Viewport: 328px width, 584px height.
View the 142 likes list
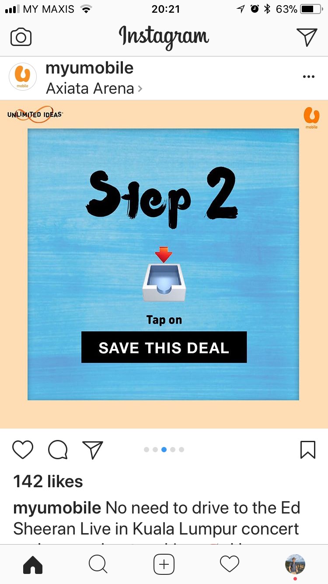(48, 482)
